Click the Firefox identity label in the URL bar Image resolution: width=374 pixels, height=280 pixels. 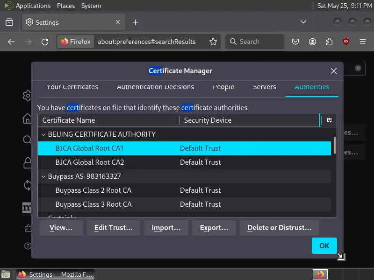[x=75, y=42]
